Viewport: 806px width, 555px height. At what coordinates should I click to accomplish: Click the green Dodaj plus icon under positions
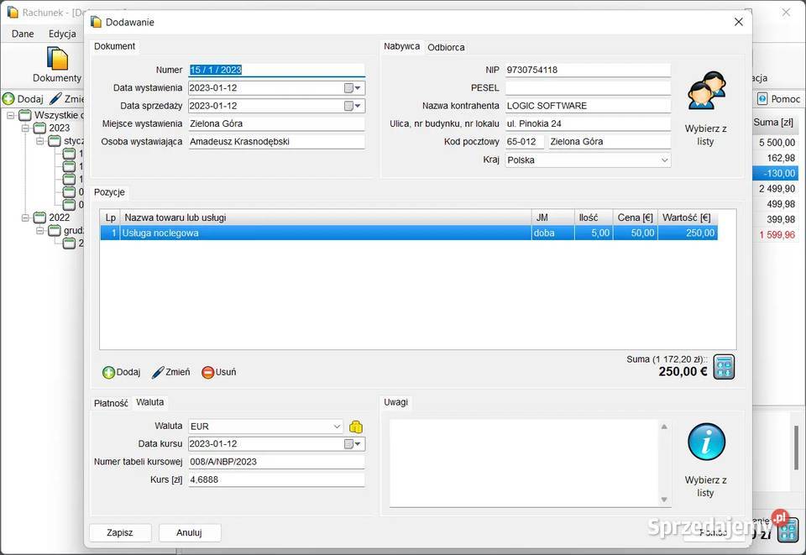pos(108,372)
